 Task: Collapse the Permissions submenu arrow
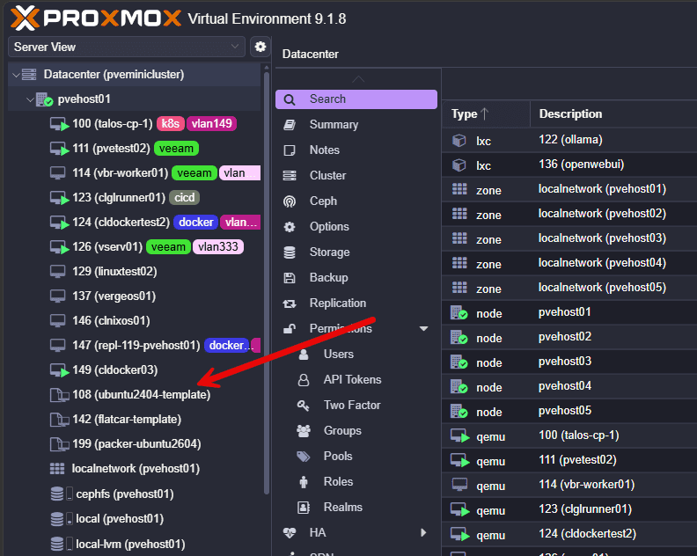pos(423,329)
